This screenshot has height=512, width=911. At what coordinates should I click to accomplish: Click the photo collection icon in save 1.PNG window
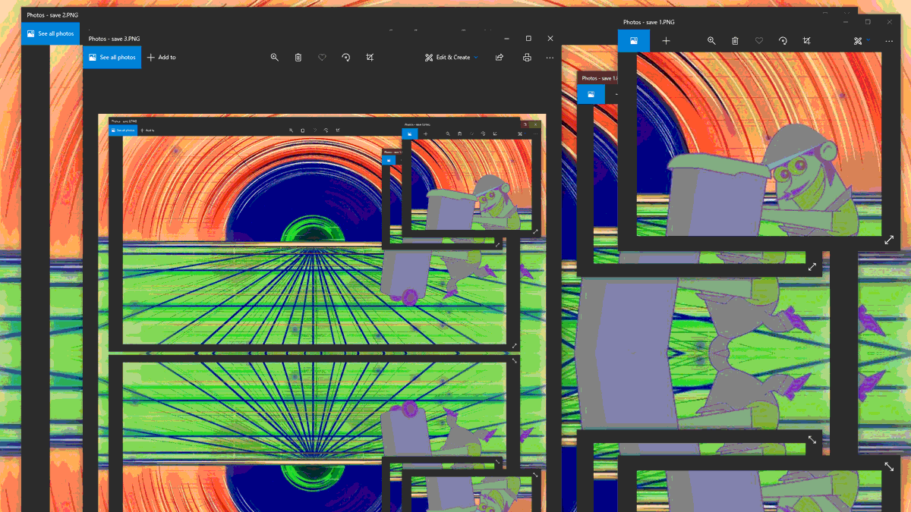634,41
